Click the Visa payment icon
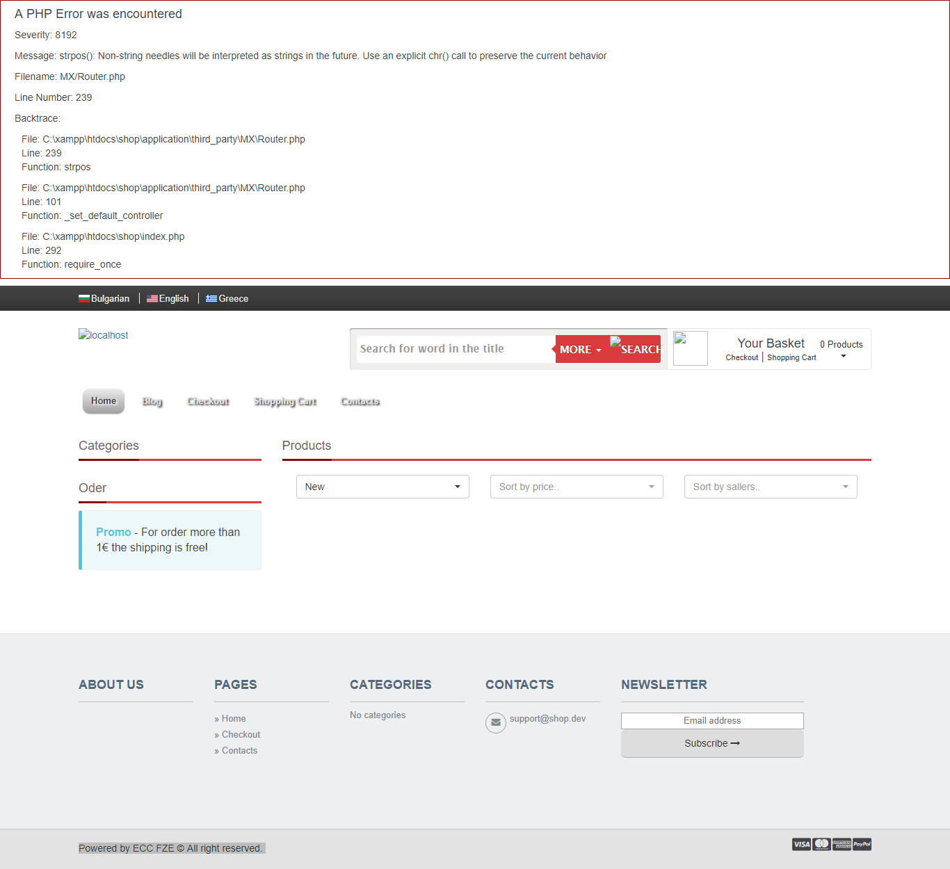Screen dimensions: 950x869 coord(801,844)
